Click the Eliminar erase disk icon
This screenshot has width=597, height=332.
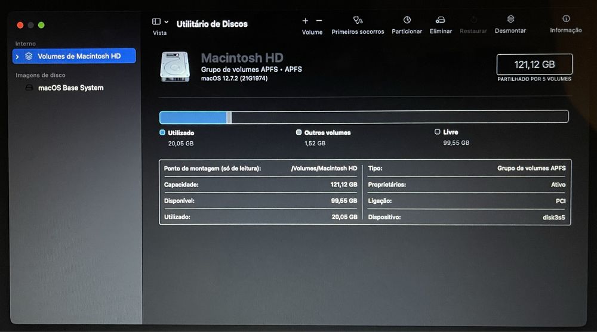pyautogui.click(x=440, y=20)
